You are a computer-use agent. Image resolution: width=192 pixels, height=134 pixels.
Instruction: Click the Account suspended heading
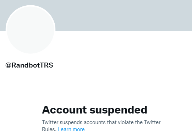pos(94,110)
